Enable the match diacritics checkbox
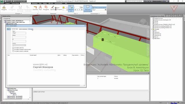Screen dimensions: 185x104 (x=13, y=49)
